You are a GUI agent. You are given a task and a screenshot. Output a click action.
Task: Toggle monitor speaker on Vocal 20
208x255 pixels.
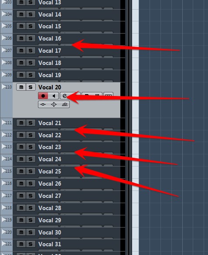pos(53,95)
